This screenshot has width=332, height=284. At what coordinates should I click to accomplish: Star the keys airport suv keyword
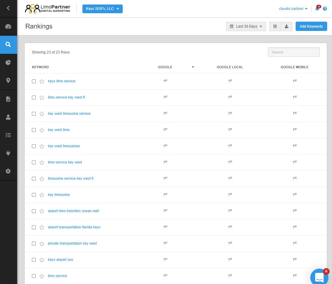[42, 260]
